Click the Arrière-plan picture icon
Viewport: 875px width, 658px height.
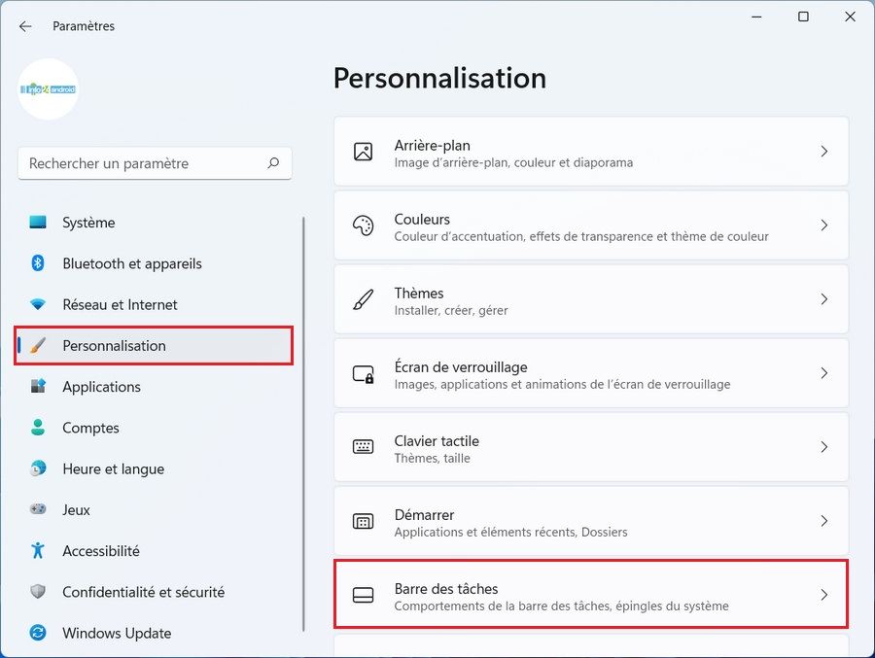[x=363, y=152]
